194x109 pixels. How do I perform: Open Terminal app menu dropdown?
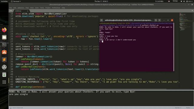coord(16,1)
